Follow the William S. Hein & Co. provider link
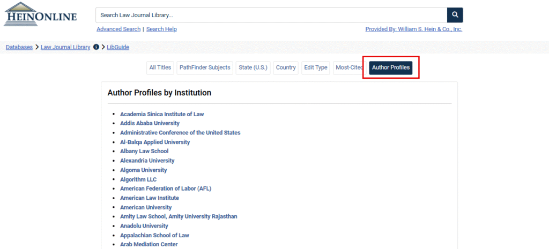549x249 pixels. click(413, 29)
